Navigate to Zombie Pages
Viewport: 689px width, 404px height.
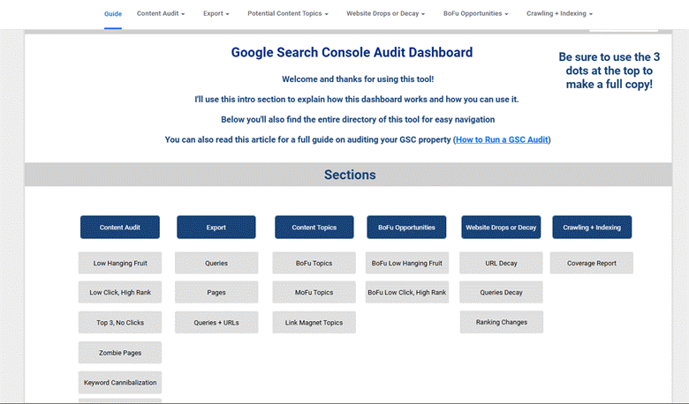pos(120,352)
